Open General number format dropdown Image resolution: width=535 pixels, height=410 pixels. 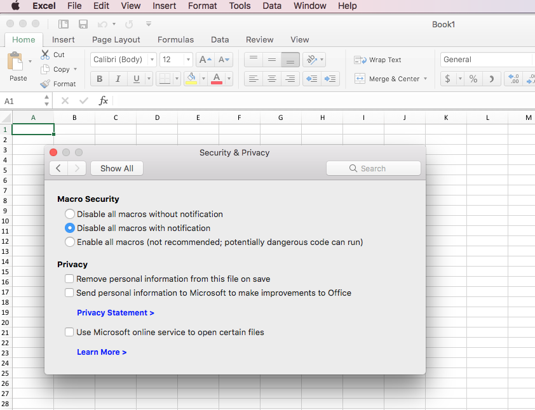[x=487, y=60]
